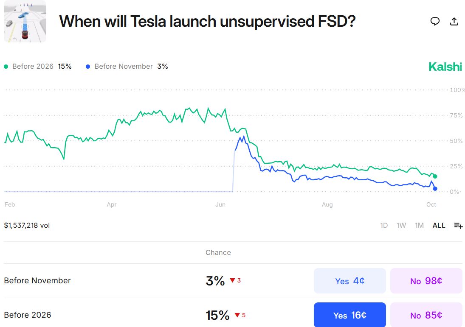The image size is (465, 327).
Task: Click the blue endpoint marker on chart
Action: (x=435, y=189)
